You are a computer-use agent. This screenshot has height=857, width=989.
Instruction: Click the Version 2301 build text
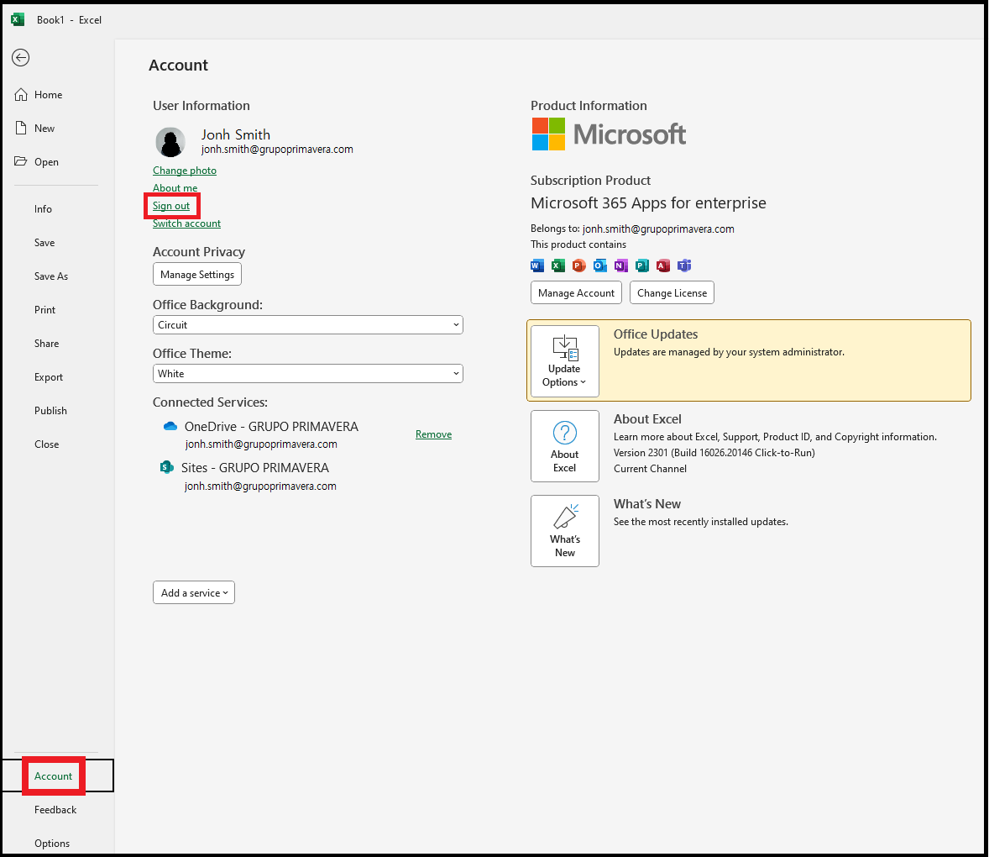[714, 453]
